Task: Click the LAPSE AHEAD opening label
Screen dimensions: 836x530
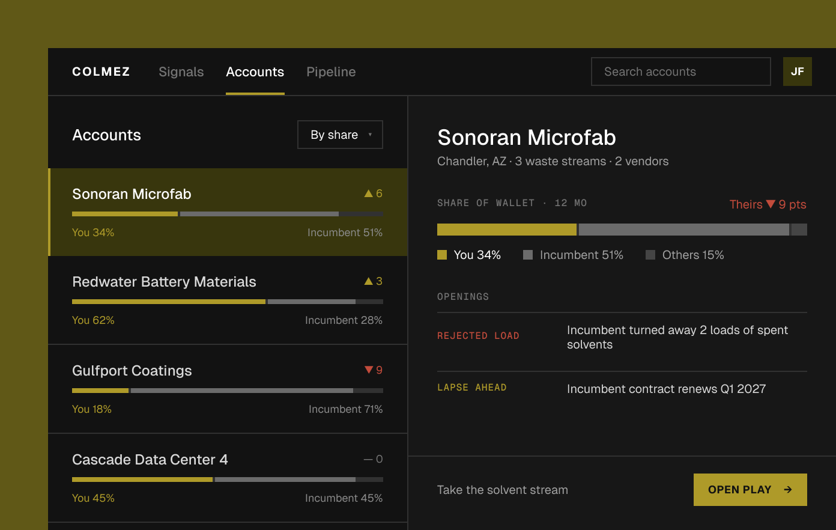Action: click(472, 388)
